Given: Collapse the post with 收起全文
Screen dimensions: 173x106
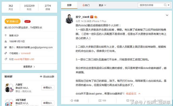Looking at the screenshot, I should point(133,94).
